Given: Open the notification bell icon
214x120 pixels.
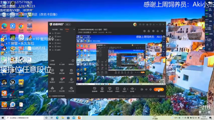Looking at the screenshot, I should tap(158, 31).
